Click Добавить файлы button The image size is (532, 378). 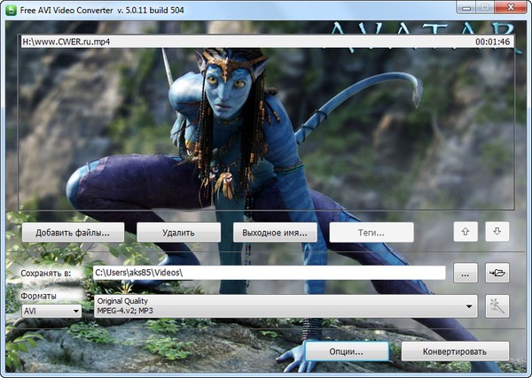[x=73, y=233]
